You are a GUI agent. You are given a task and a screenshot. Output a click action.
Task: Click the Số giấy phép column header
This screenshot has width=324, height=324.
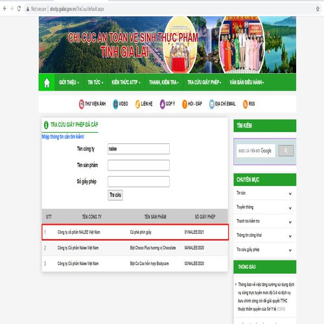click(205, 216)
